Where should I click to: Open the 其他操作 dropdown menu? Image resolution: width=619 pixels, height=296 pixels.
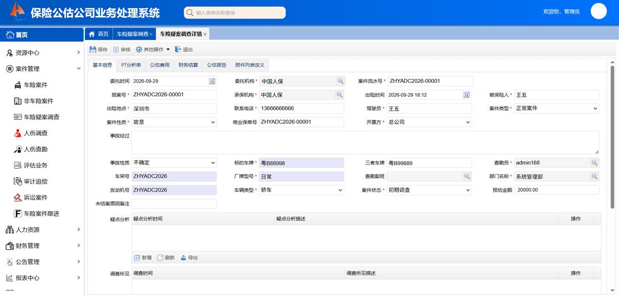[x=153, y=49]
